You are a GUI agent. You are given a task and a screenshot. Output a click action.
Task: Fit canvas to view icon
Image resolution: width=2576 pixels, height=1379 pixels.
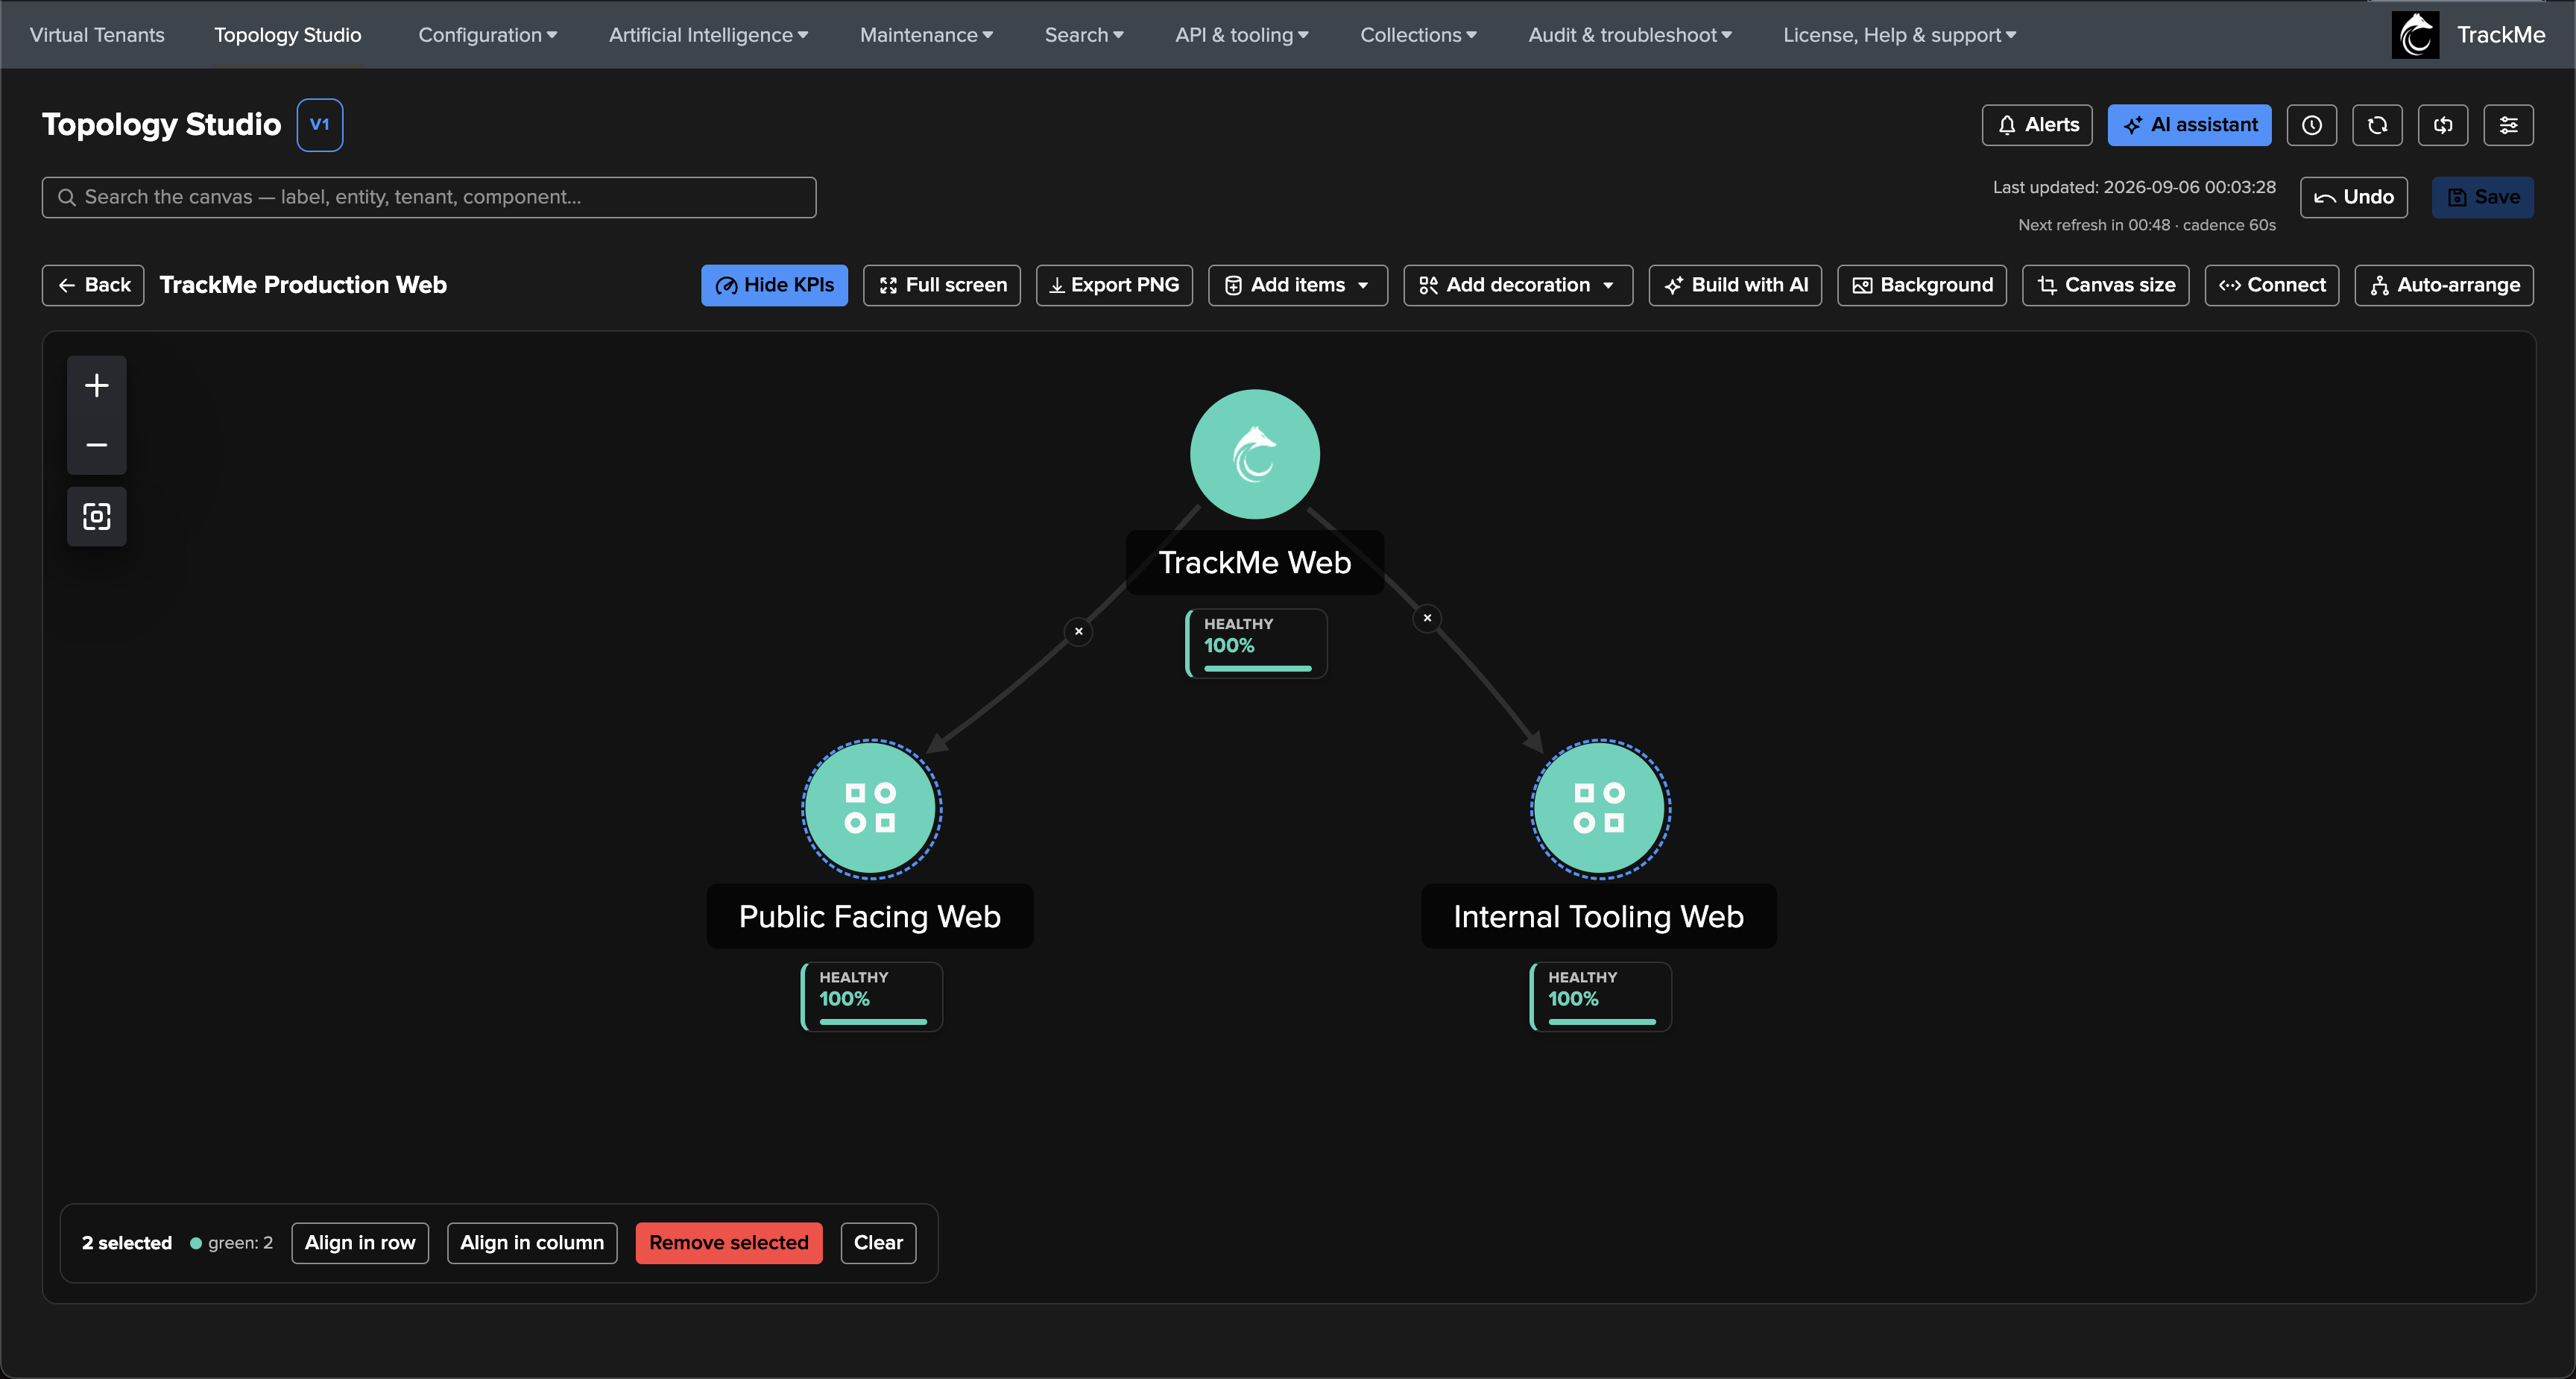coord(97,517)
